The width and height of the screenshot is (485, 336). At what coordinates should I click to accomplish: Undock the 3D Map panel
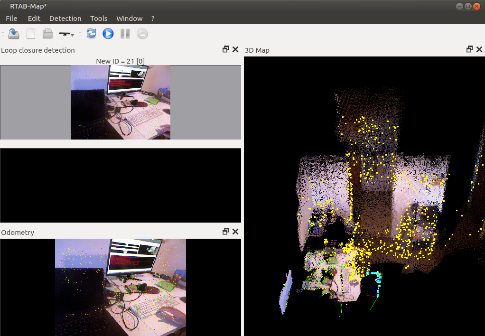(469, 49)
